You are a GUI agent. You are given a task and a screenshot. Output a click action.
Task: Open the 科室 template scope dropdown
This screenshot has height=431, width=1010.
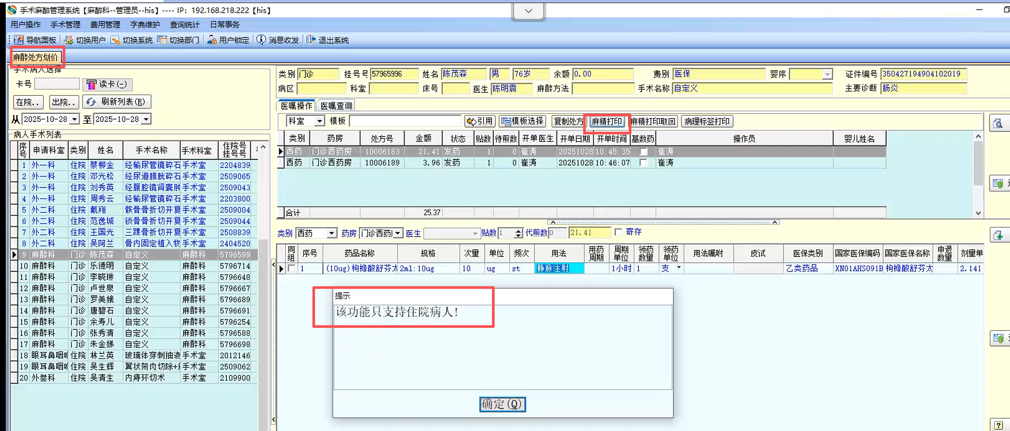pos(319,121)
